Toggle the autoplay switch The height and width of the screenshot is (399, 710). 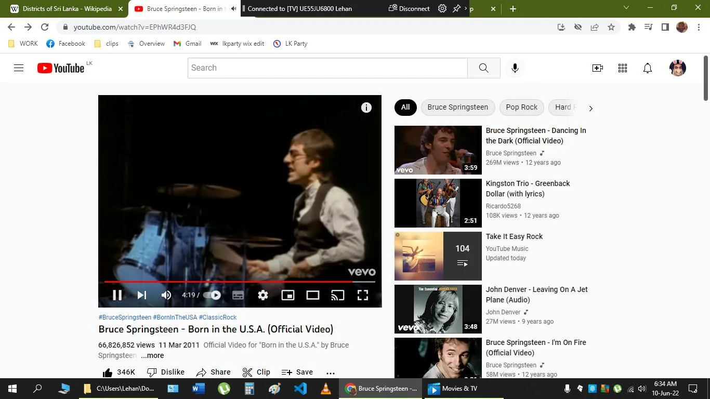click(212, 295)
